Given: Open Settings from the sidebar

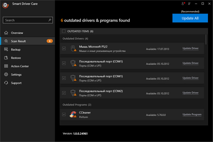Looking at the screenshot, I should coord(16,74).
